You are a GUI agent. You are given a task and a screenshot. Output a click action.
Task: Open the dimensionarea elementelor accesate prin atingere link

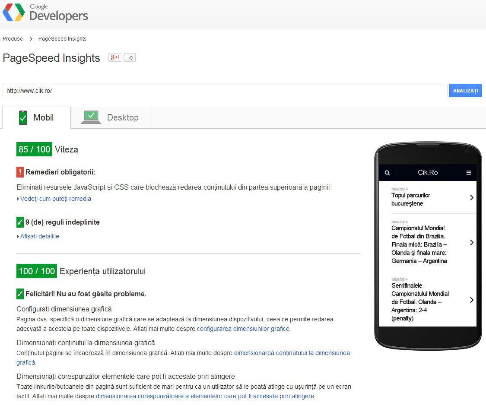pyautogui.click(x=206, y=396)
